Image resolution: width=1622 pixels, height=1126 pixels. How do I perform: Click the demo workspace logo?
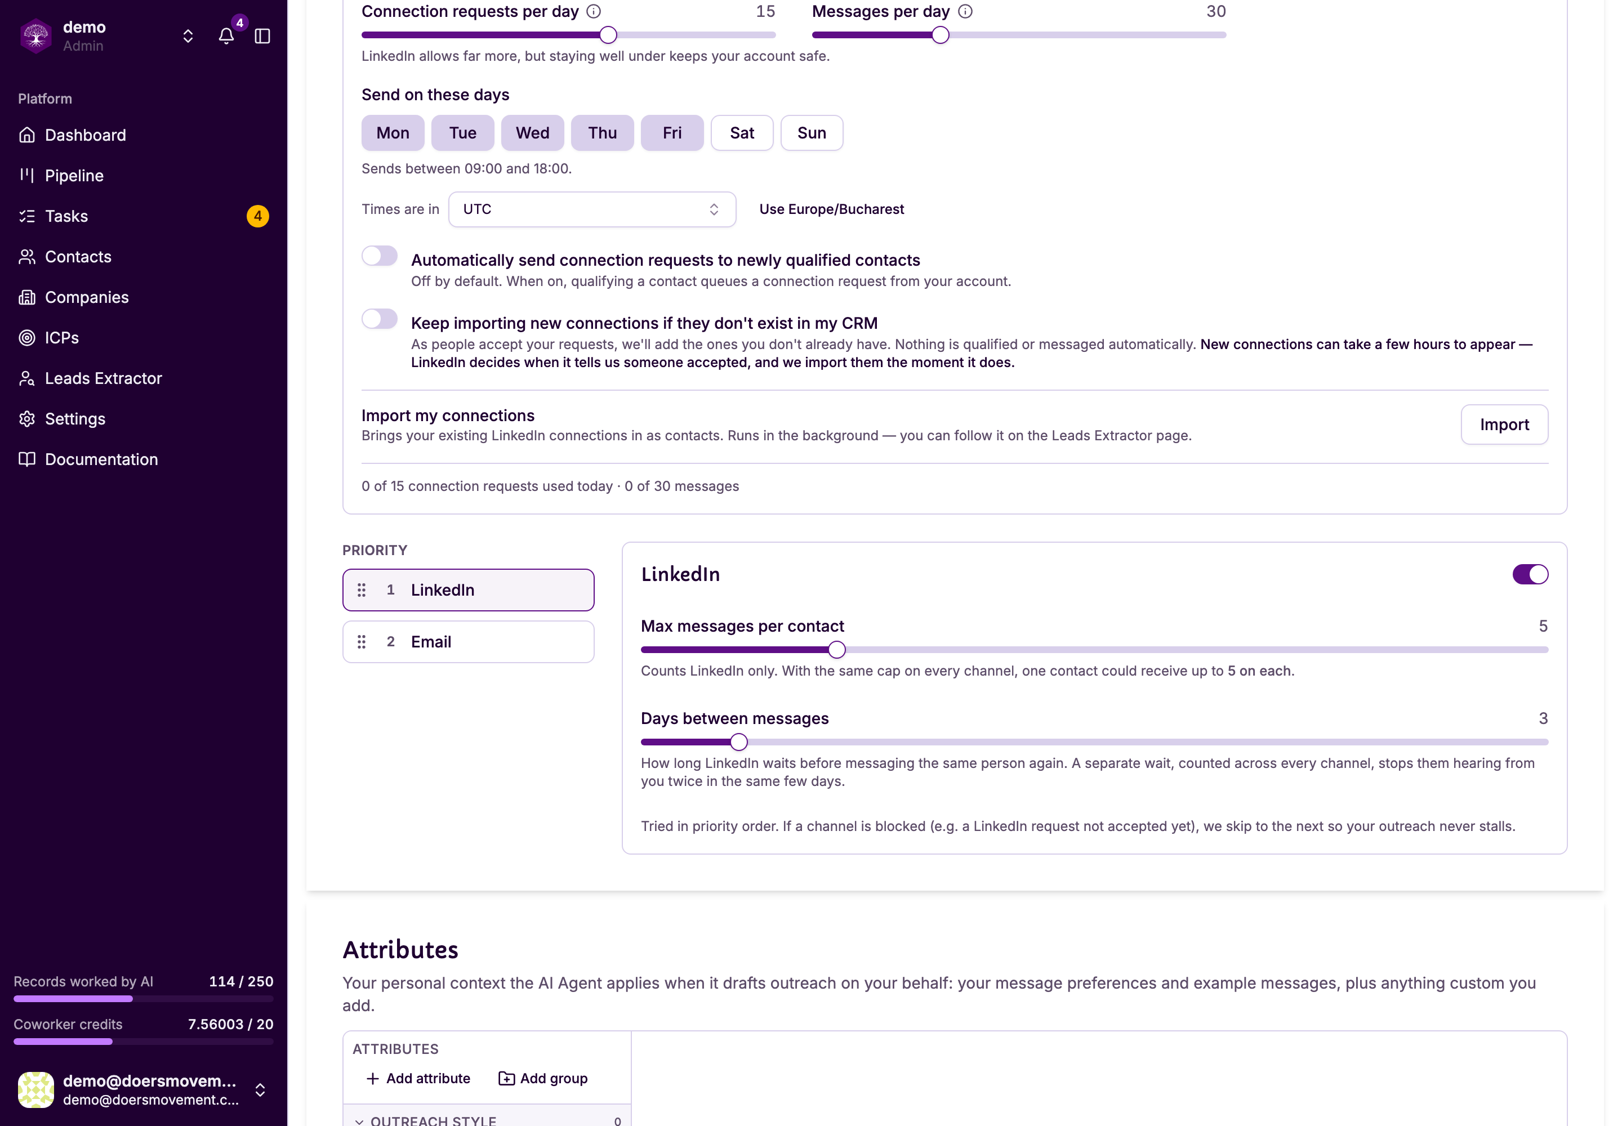click(35, 36)
